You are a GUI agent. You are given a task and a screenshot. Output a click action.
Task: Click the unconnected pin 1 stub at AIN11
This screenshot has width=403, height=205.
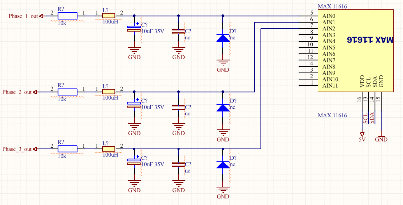pos(308,86)
